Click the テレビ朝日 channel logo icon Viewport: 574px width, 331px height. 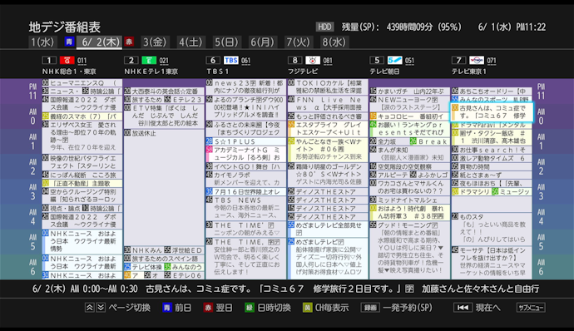click(x=394, y=60)
